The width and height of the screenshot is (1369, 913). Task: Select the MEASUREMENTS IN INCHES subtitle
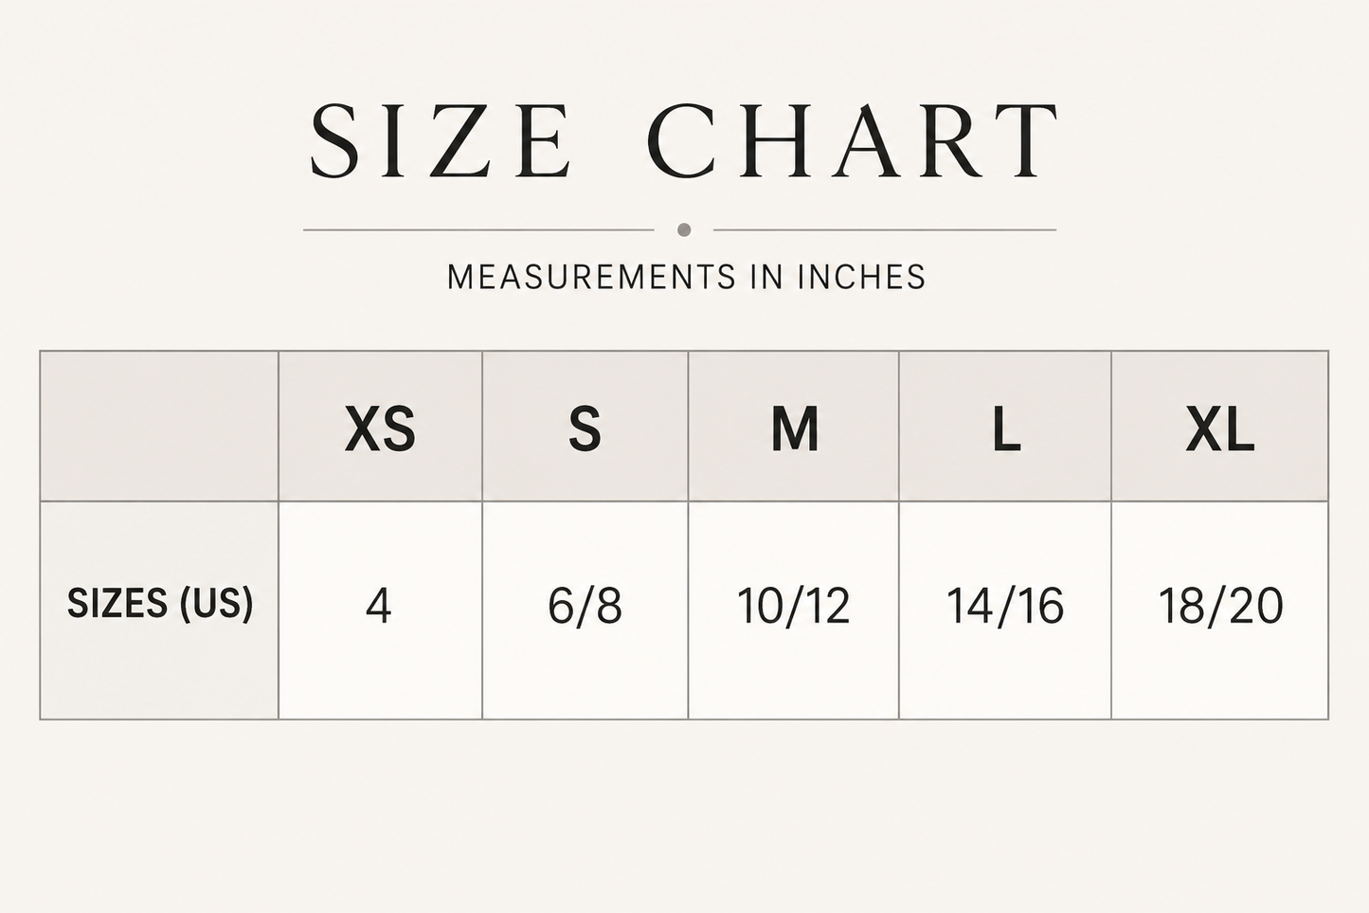(x=686, y=277)
